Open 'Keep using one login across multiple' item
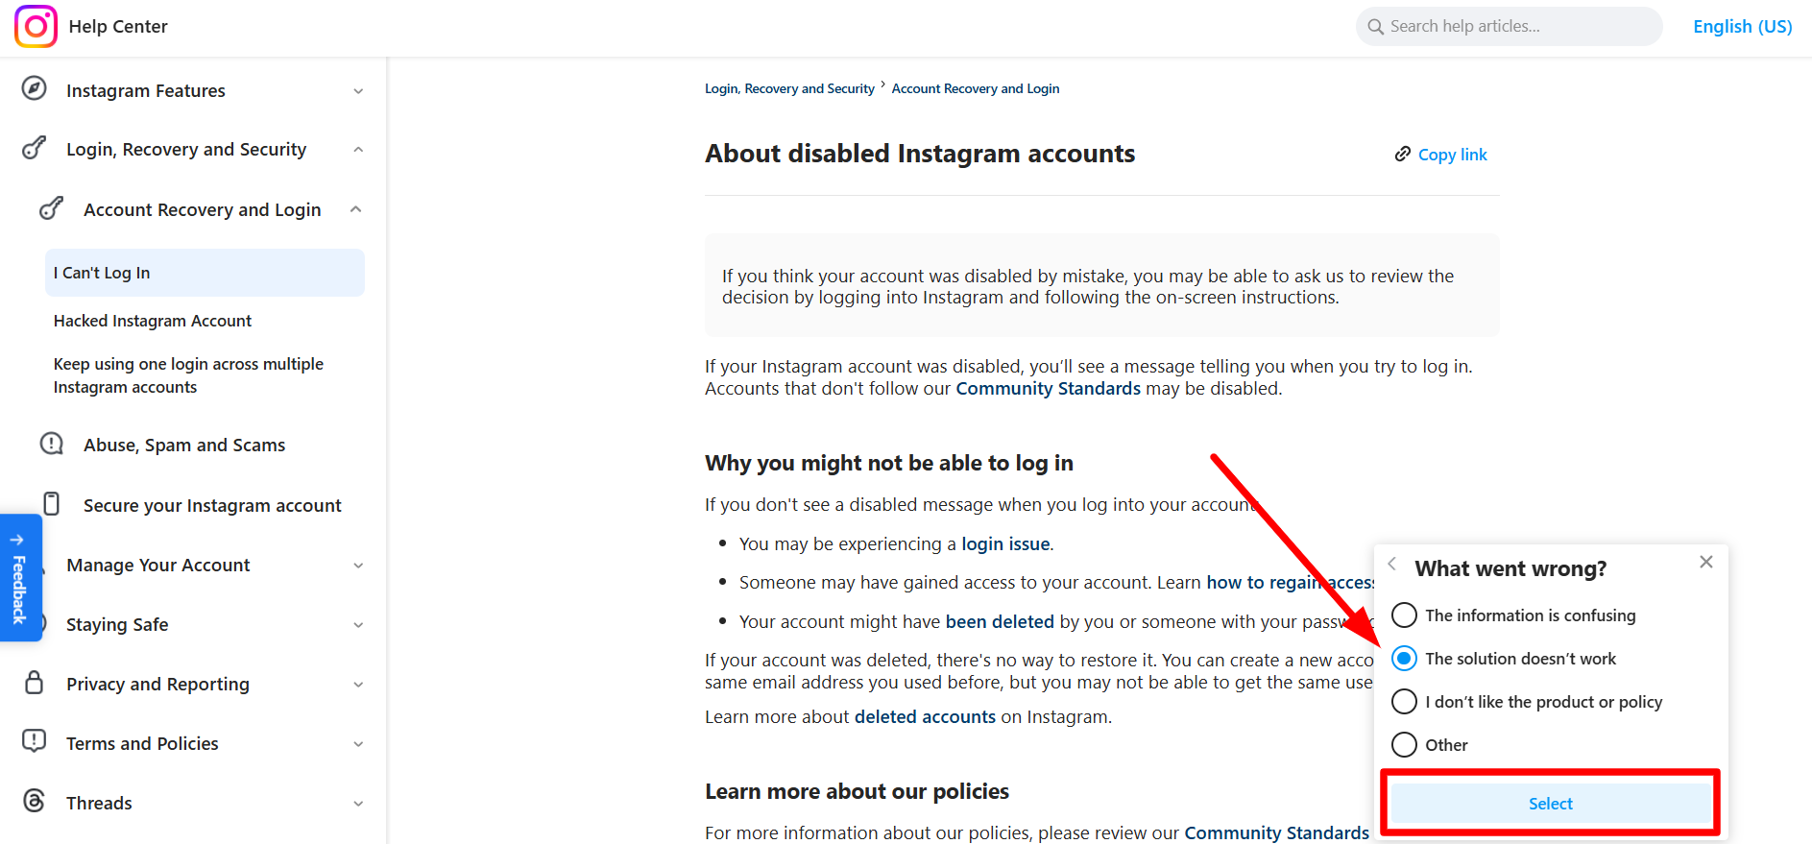The width and height of the screenshot is (1812, 844). [188, 375]
